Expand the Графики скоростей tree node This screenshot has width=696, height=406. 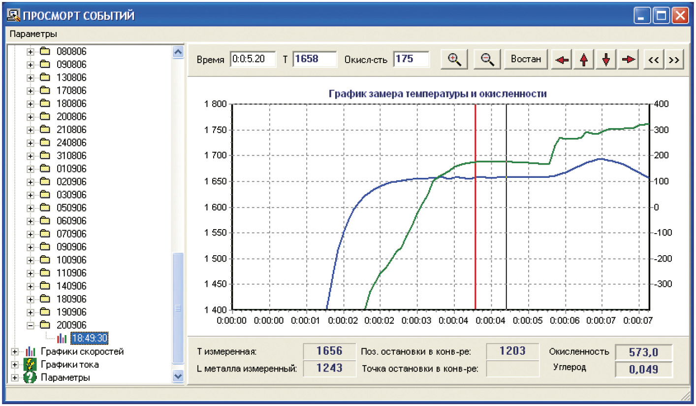coord(14,352)
